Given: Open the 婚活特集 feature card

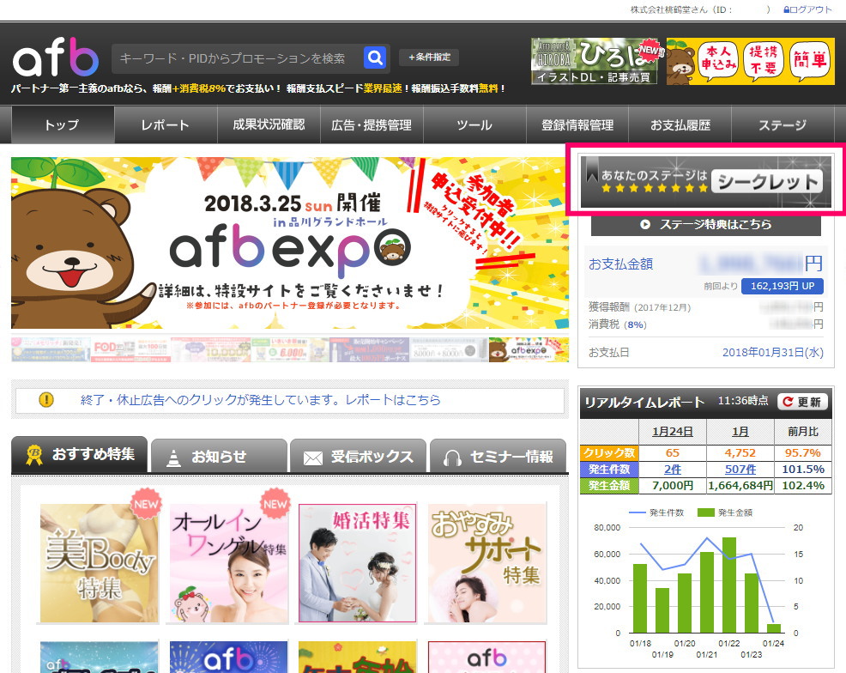Looking at the screenshot, I should point(358,563).
